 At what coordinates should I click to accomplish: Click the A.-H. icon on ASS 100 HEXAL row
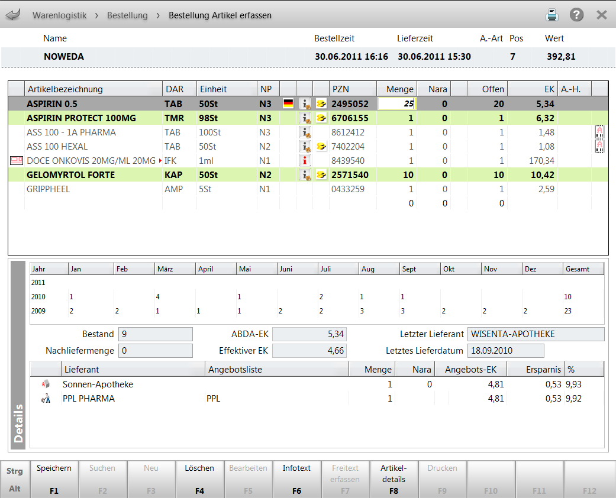pos(599,147)
